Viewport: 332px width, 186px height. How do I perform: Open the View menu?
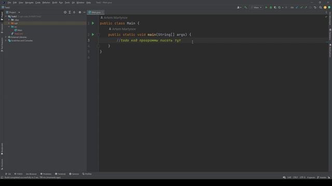tap(21, 3)
